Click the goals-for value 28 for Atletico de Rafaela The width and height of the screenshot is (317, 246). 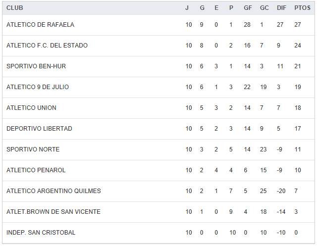[247, 25]
